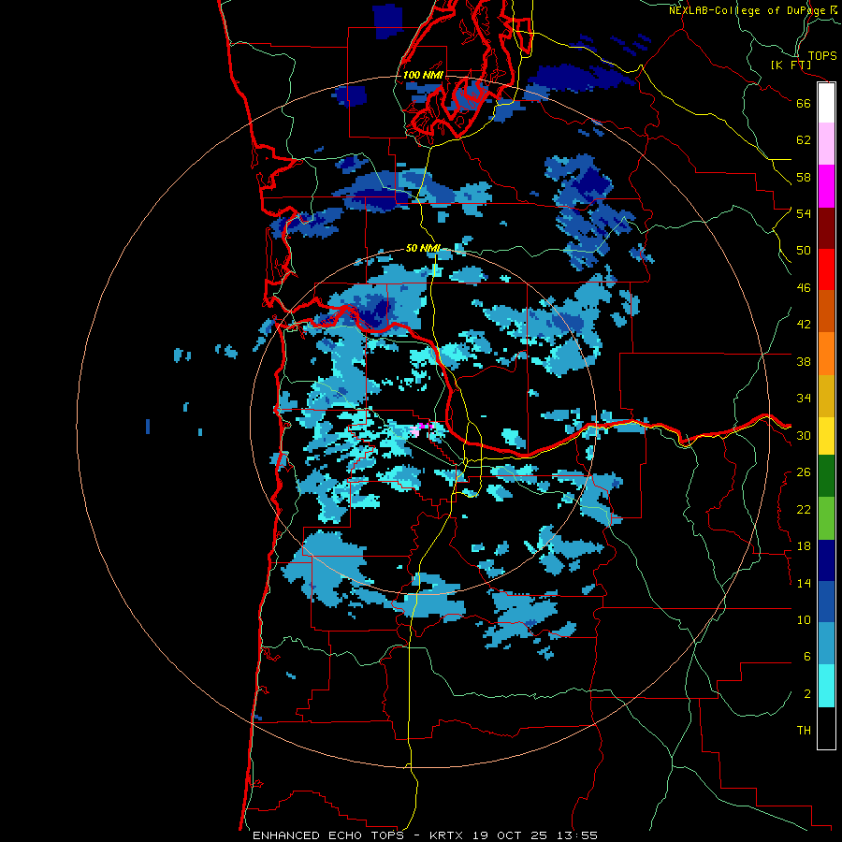The height and width of the screenshot is (842, 842).
Task: Click the legend value 62
Action: pos(804,140)
